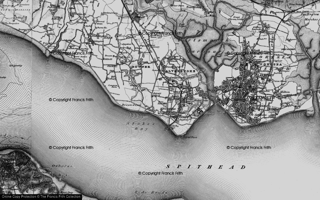320x200 pixels.
Task: Select the Privett label
Action: click(x=157, y=93)
